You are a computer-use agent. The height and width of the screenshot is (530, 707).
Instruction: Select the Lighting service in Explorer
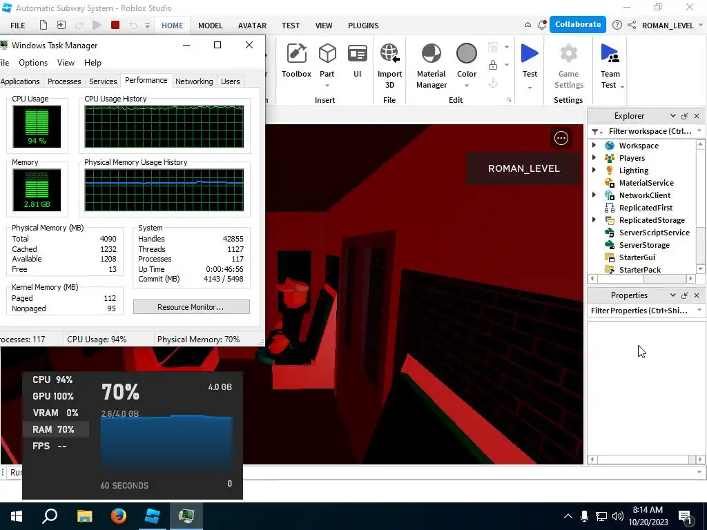(634, 170)
